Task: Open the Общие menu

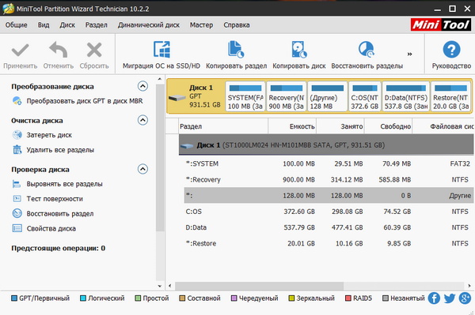Action: click(x=16, y=25)
